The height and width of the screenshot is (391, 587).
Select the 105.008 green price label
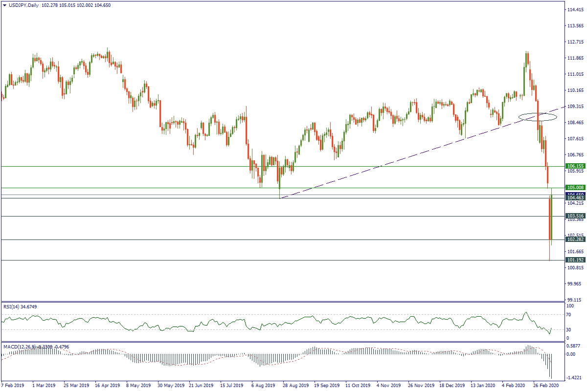(x=574, y=188)
